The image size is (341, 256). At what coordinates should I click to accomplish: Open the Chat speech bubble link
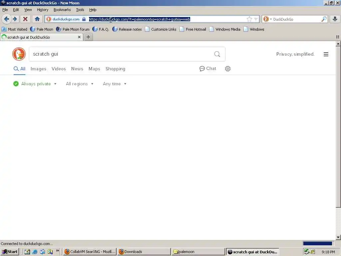tap(208, 69)
